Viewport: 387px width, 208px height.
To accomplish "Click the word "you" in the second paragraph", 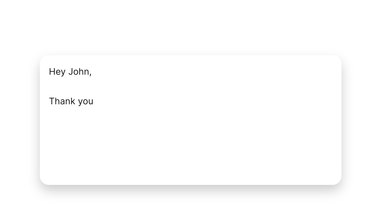I will coord(86,102).
